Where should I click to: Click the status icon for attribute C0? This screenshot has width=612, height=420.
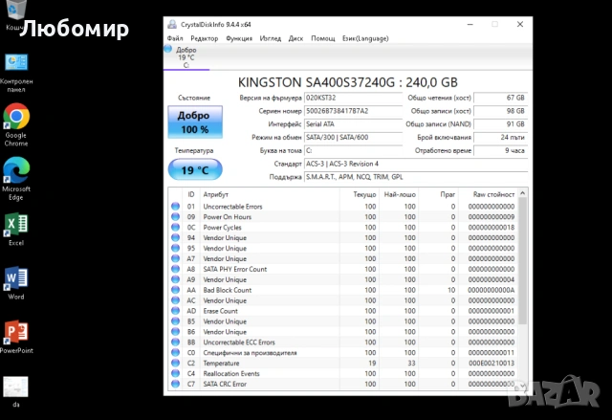175,352
